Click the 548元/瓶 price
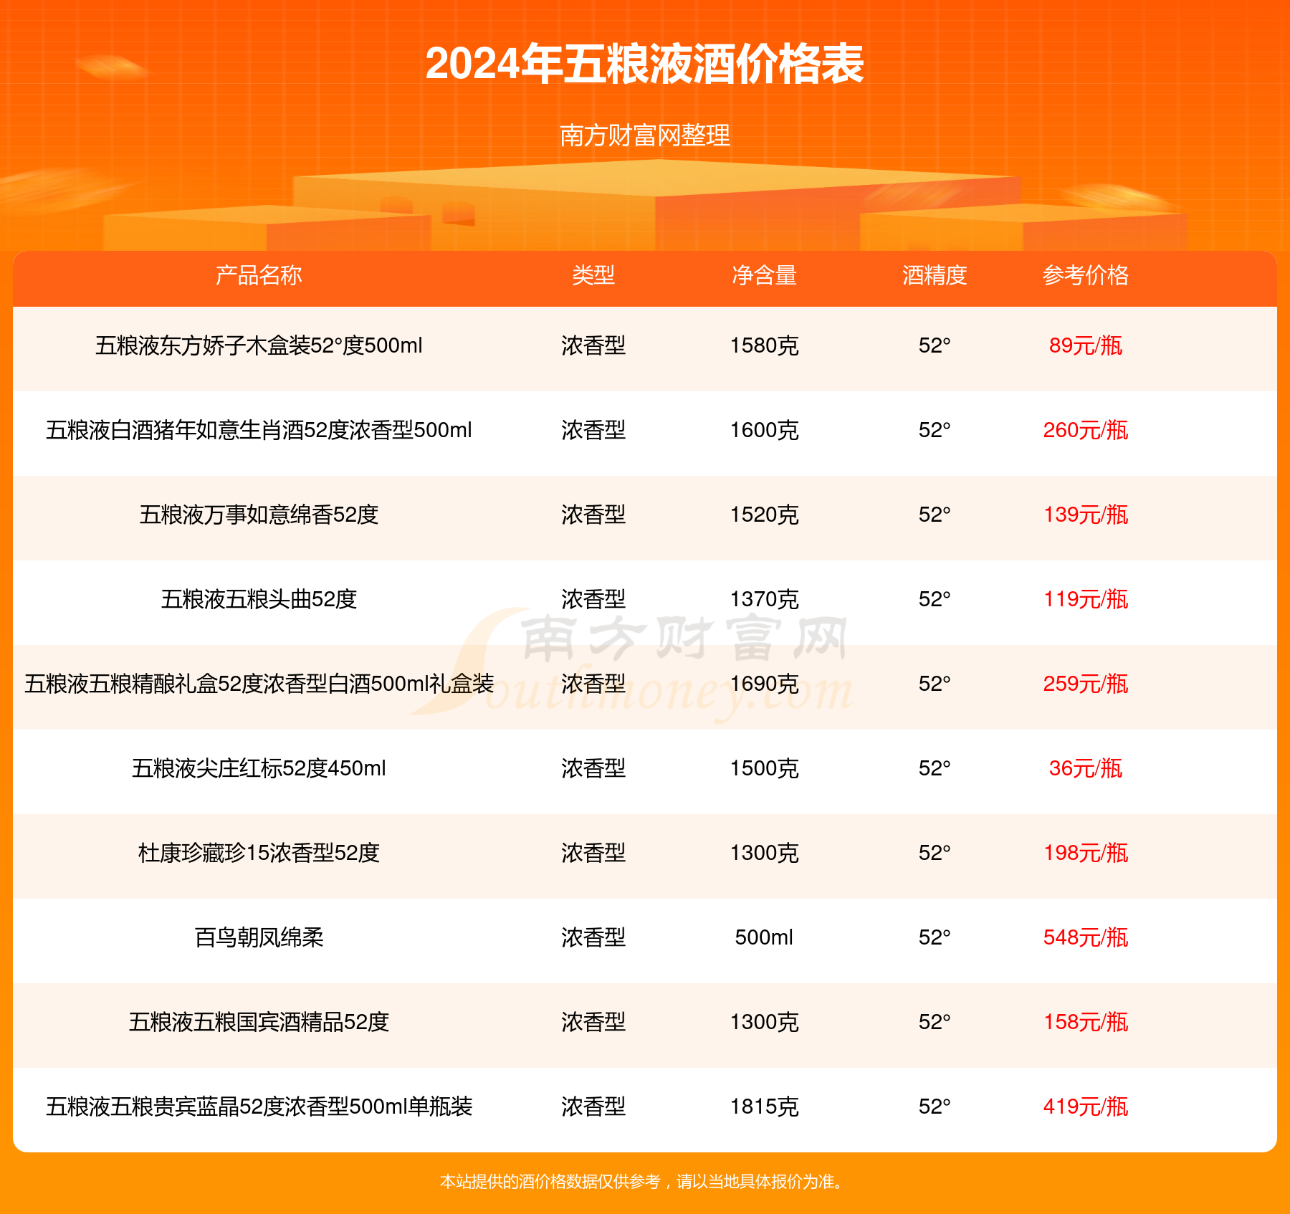The height and width of the screenshot is (1214, 1290). [1086, 937]
